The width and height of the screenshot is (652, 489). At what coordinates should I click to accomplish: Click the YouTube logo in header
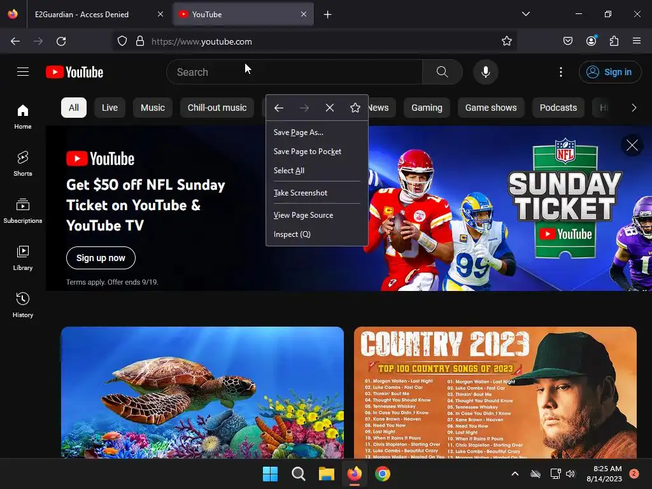pos(74,72)
